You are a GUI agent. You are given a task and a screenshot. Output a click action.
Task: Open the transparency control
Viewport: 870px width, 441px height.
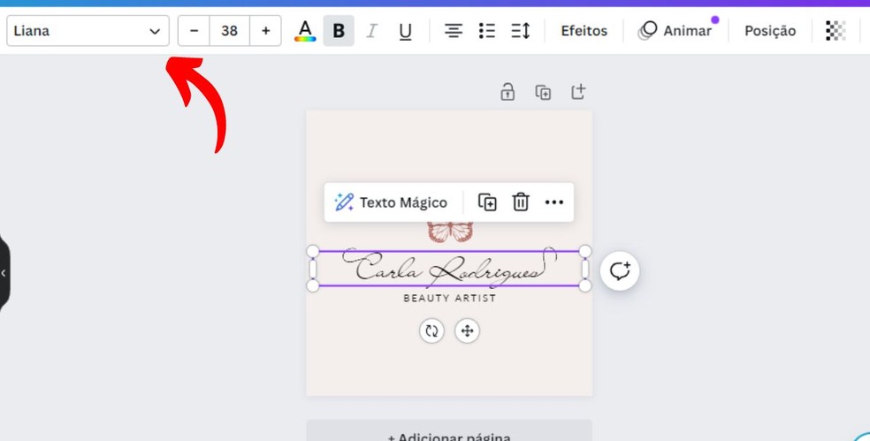(836, 31)
